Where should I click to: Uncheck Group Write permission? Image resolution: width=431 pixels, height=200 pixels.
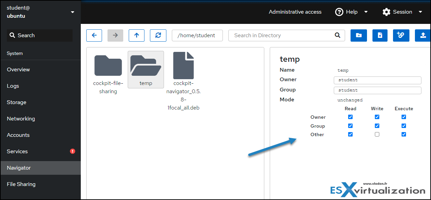tap(377, 126)
